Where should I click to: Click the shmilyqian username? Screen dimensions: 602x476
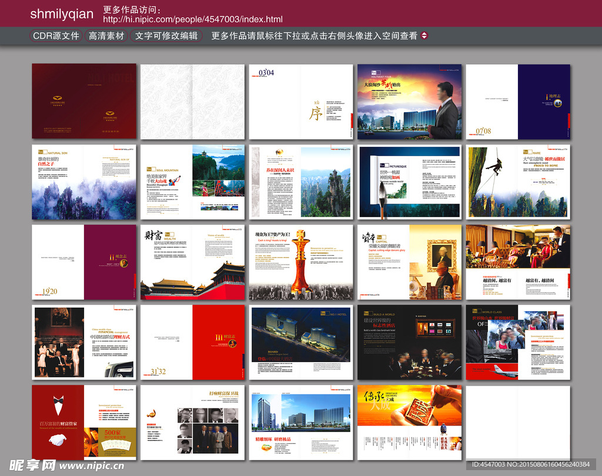tap(62, 14)
